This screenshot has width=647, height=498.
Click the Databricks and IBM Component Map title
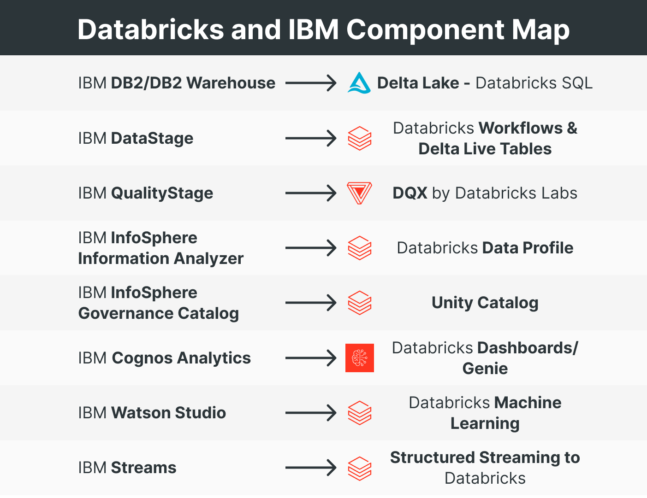click(x=323, y=29)
